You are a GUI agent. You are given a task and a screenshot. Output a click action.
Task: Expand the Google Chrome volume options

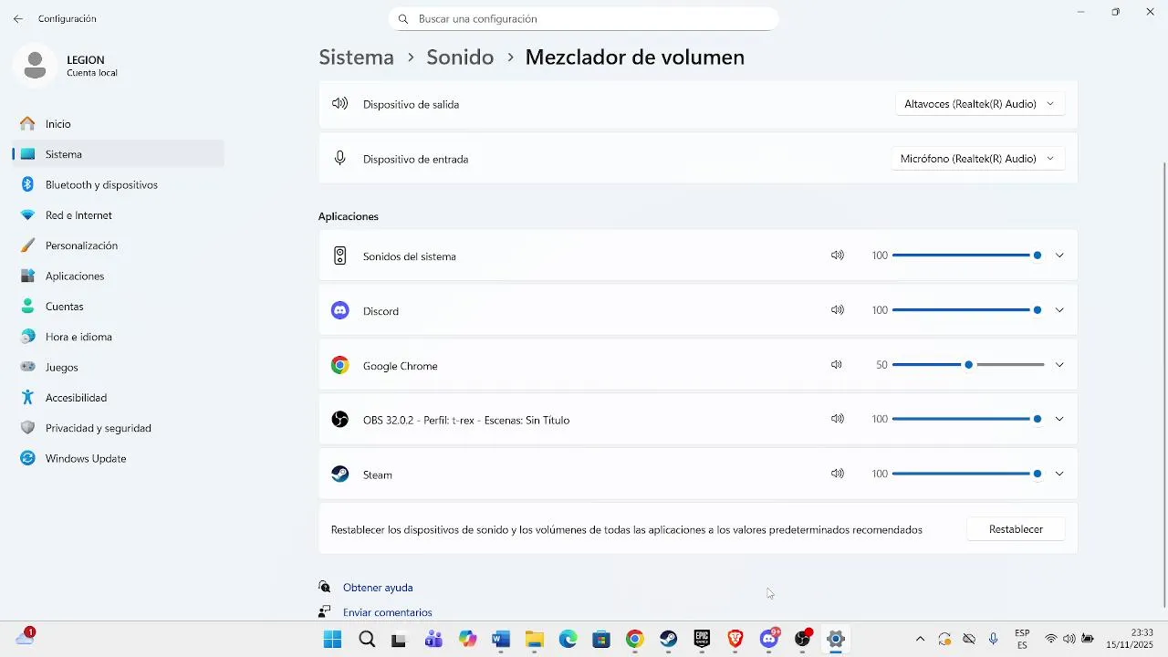point(1059,365)
